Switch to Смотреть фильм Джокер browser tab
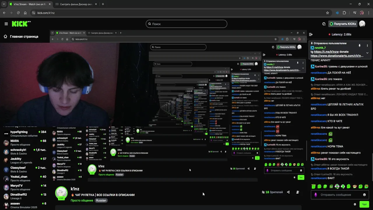This screenshot has width=373, height=210. 76,4
